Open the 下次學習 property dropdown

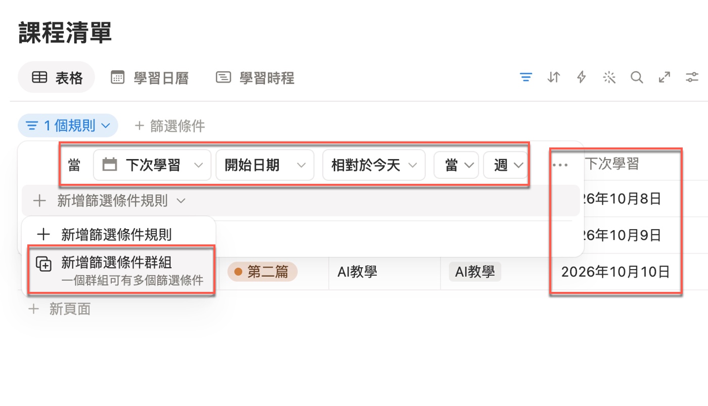152,165
